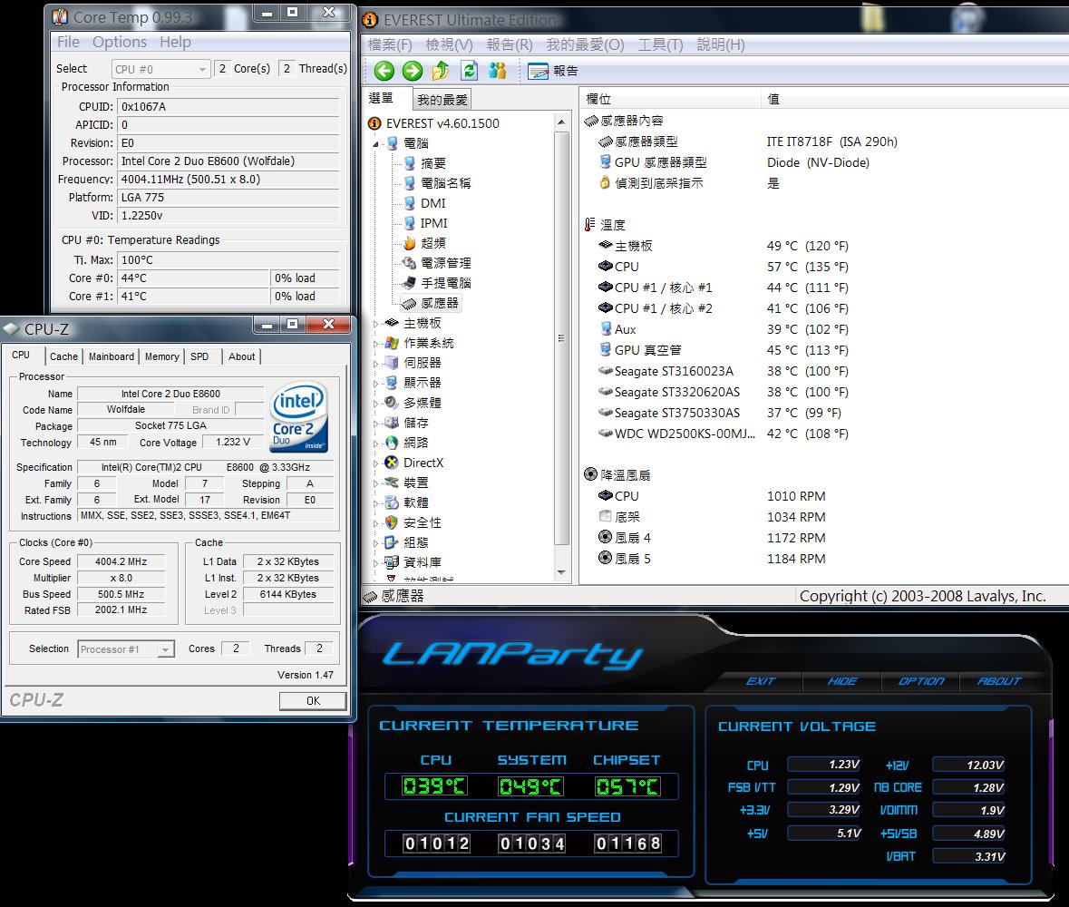Open the 工具(T) menu in EVEREST
The image size is (1069, 907).
660,44
